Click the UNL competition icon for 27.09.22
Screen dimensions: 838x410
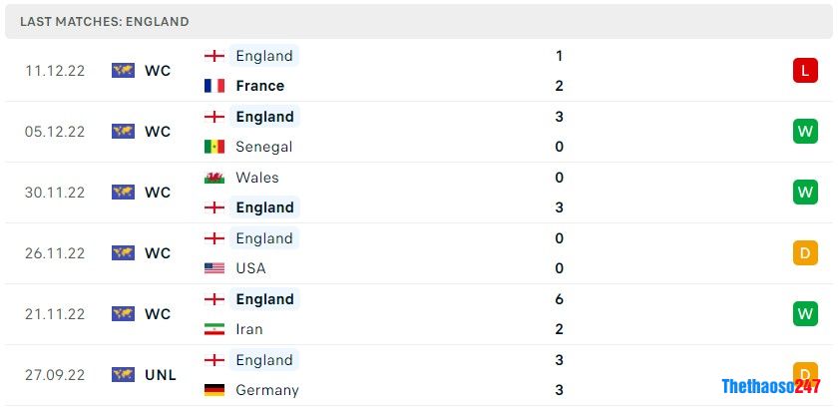point(123,375)
